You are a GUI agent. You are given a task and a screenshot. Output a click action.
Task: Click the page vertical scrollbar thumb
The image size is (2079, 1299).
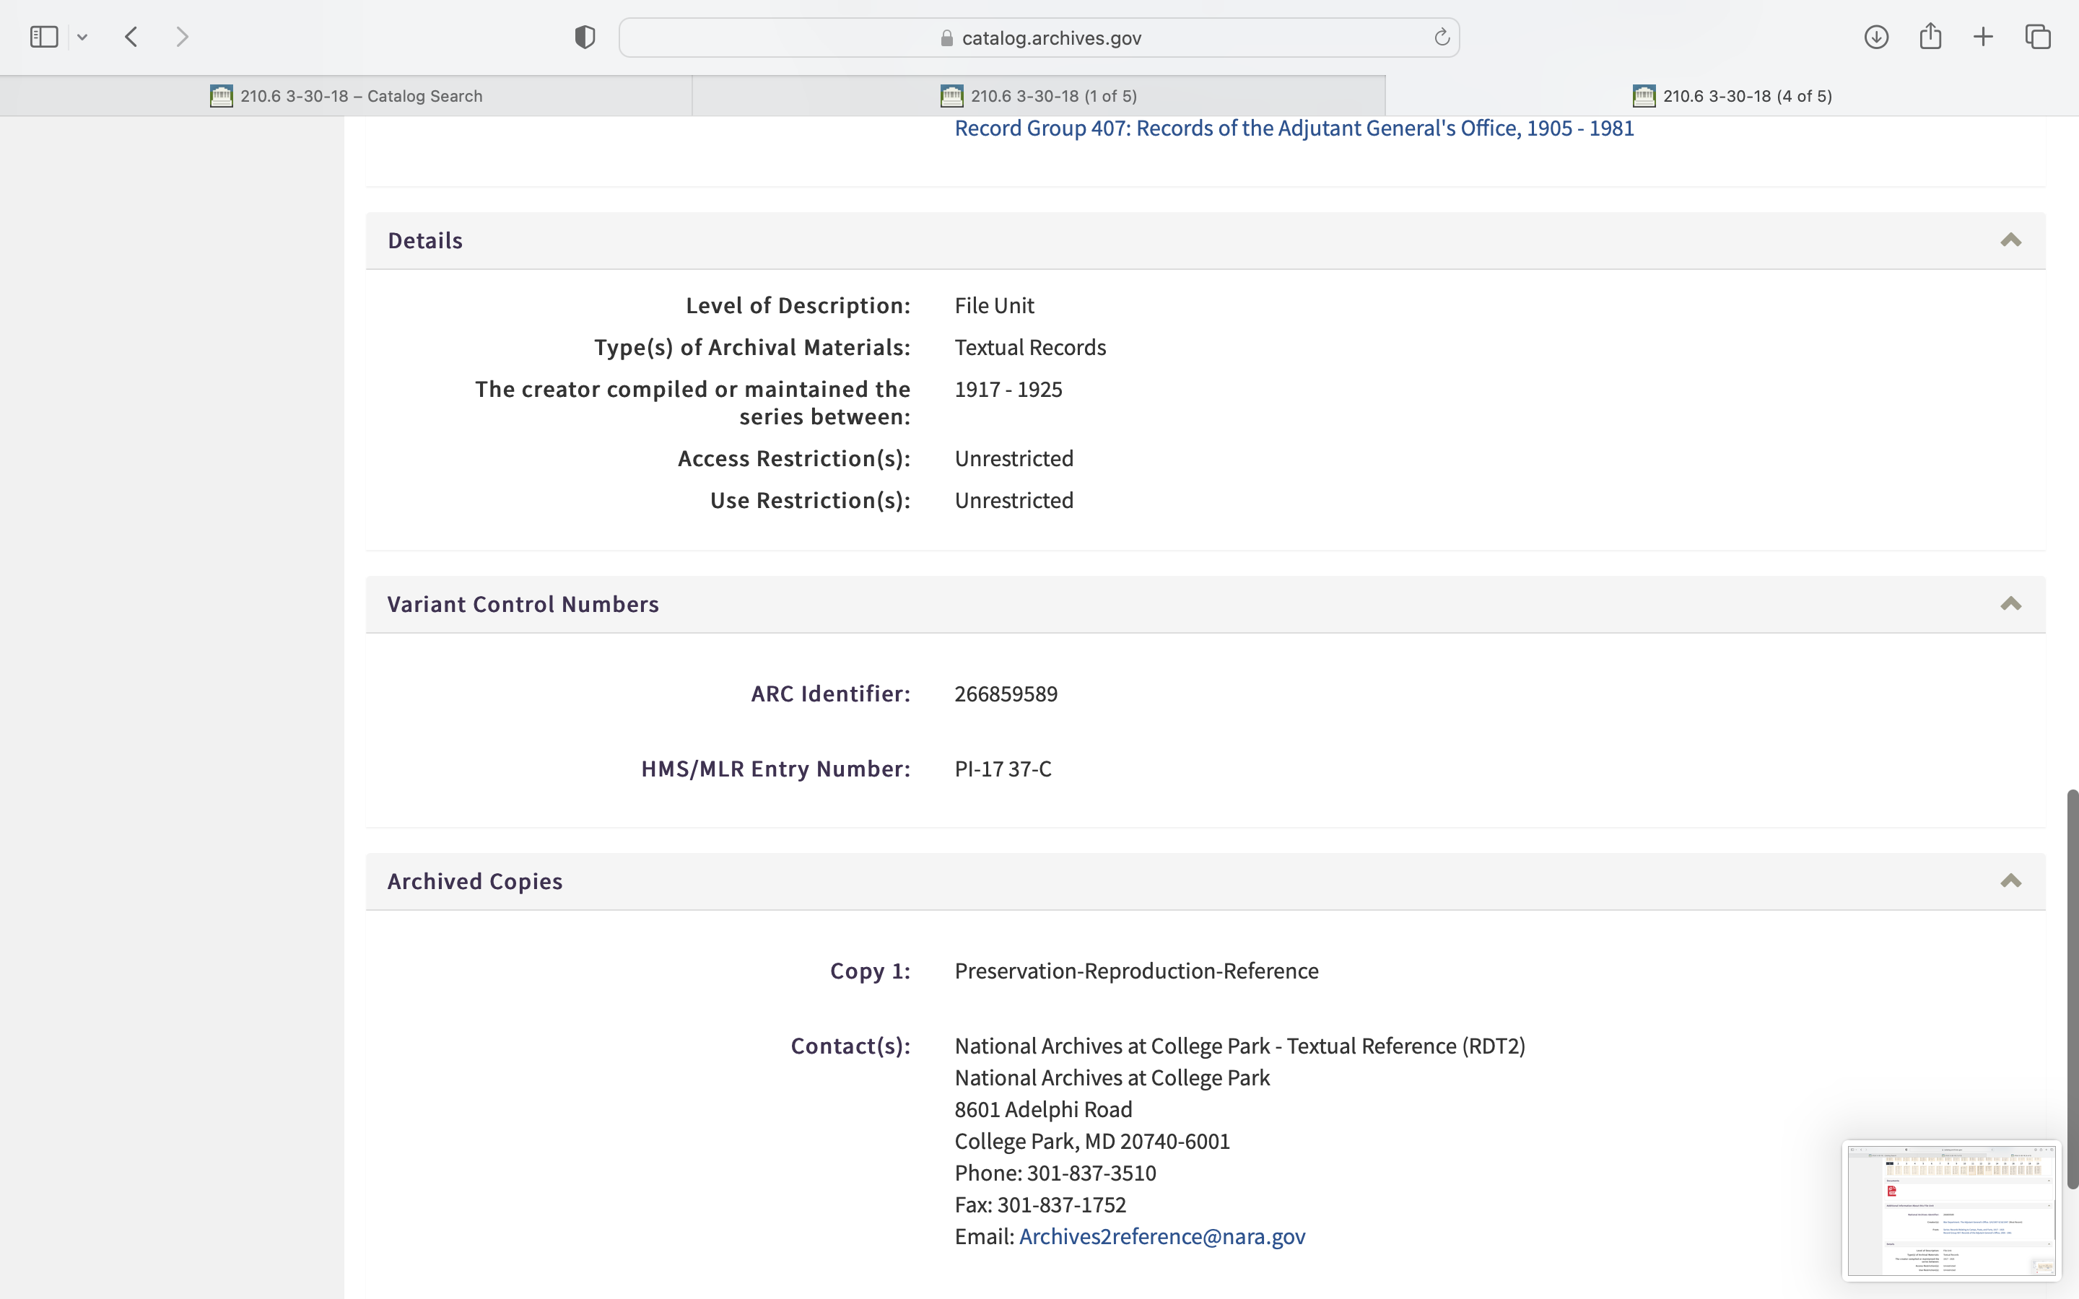[x=2072, y=988]
